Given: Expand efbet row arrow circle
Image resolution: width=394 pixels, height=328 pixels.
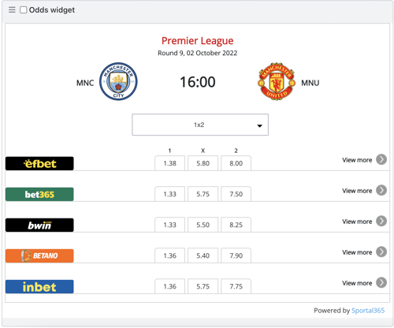Looking at the screenshot, I should (x=381, y=159).
